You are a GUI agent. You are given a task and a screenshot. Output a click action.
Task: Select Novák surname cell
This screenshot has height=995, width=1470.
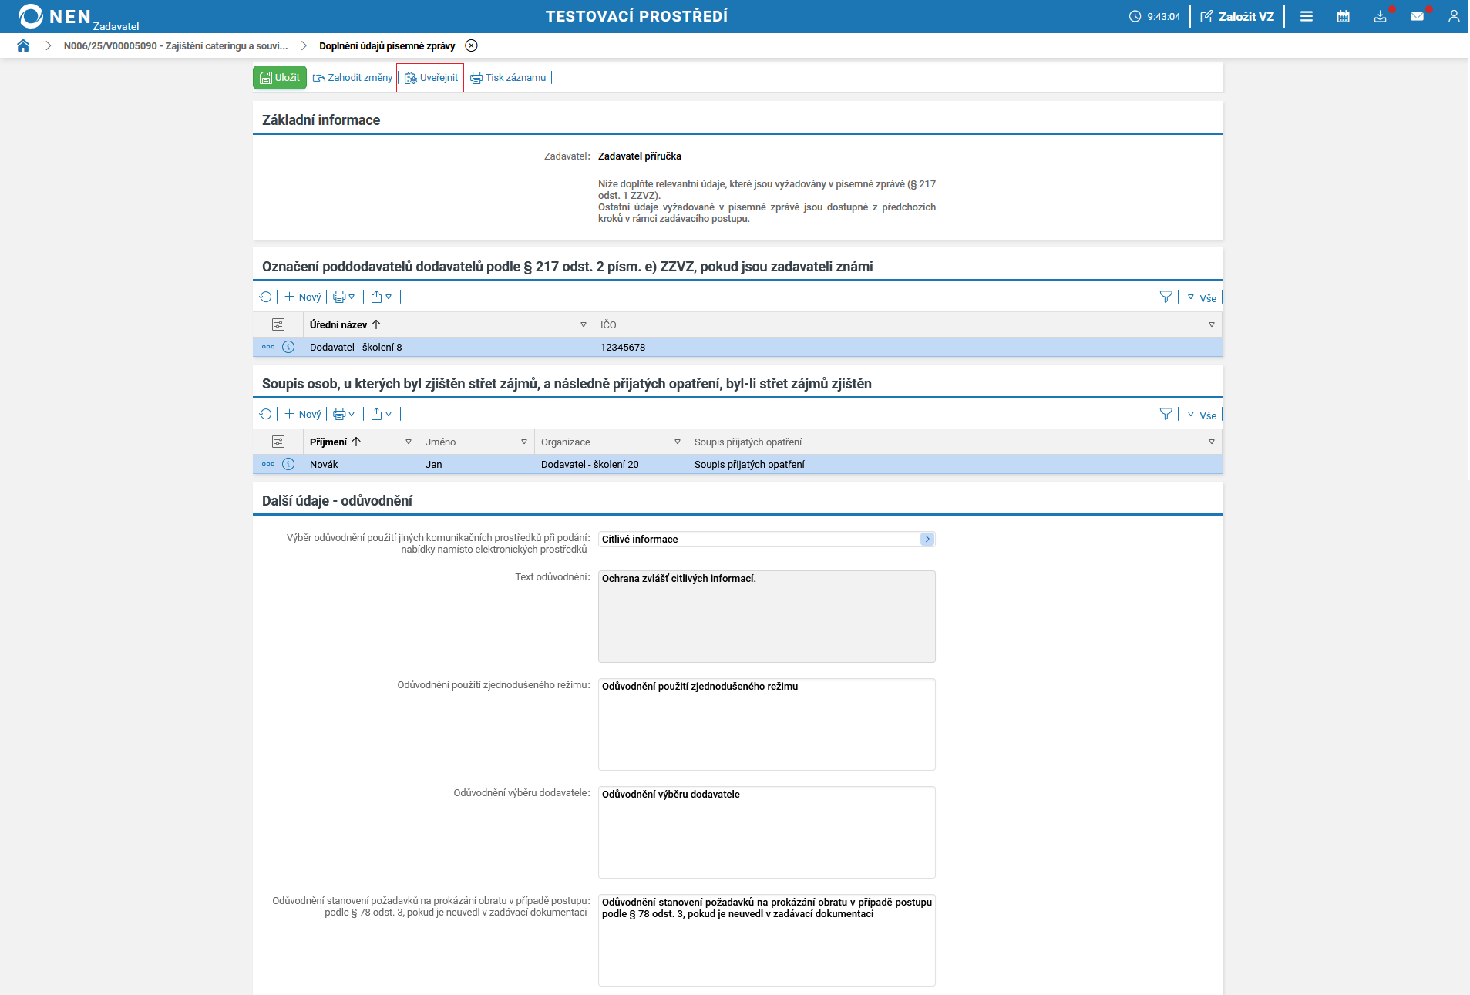(x=324, y=465)
